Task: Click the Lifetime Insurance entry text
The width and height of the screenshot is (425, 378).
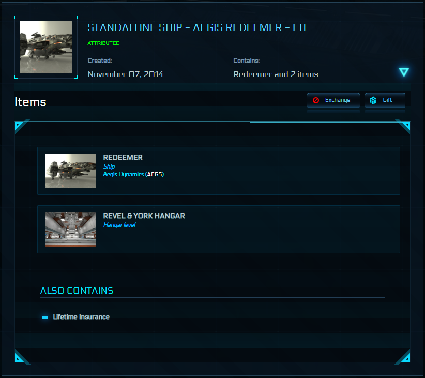Action: (81, 317)
